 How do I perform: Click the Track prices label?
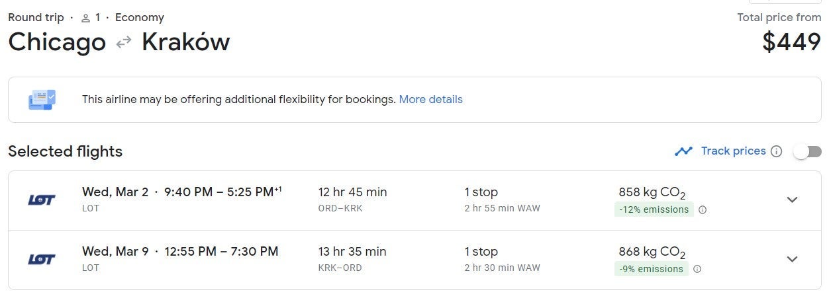click(x=733, y=151)
